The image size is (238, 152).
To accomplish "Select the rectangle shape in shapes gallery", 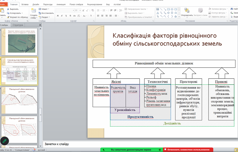I will click(x=168, y=9).
